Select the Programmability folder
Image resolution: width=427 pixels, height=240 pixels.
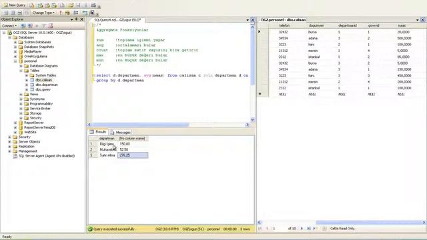(41, 104)
